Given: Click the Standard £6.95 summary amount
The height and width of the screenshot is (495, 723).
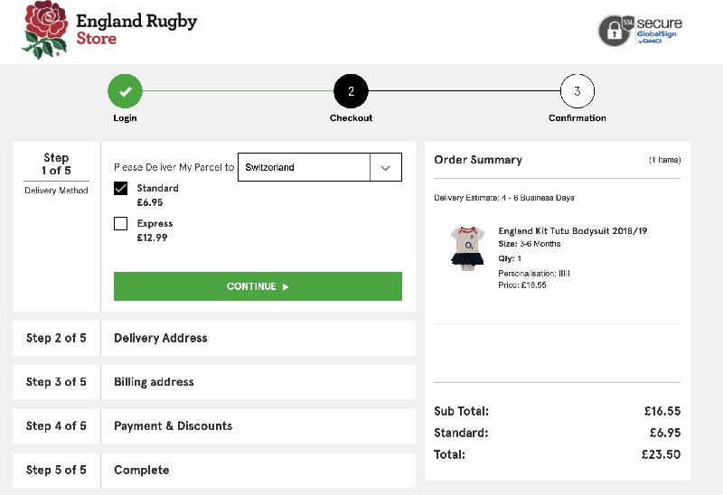Looking at the screenshot, I should (x=665, y=433).
